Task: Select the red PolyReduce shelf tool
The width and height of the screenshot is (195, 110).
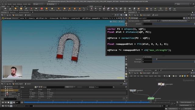Action: click(41, 9)
